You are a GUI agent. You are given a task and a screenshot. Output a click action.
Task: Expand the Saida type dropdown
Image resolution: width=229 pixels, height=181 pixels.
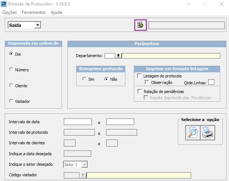coord(38,25)
